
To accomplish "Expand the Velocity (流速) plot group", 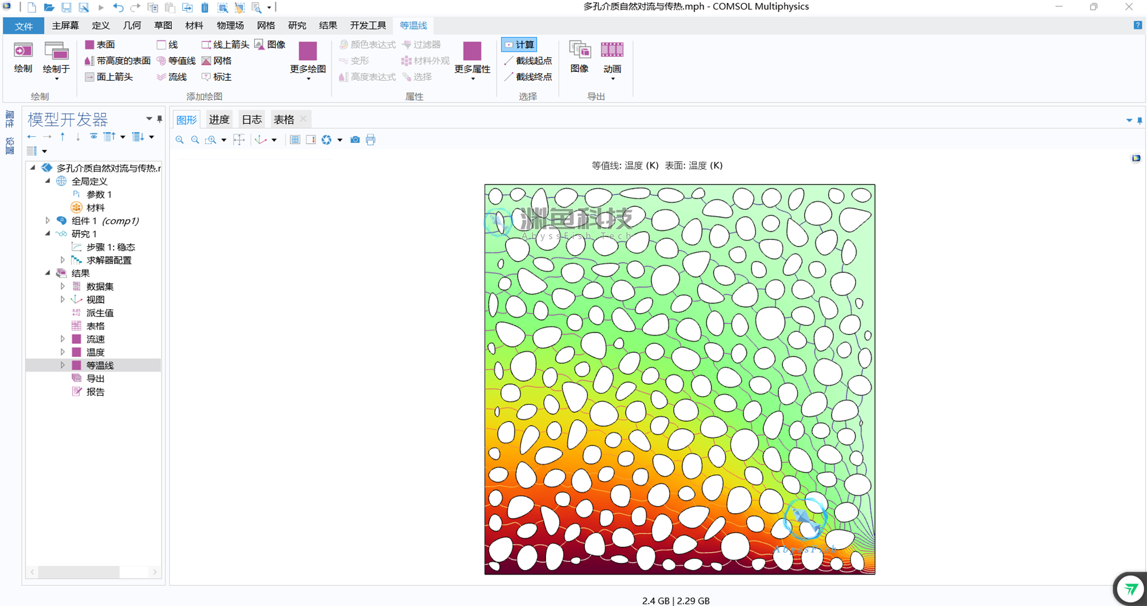I will pyautogui.click(x=63, y=339).
